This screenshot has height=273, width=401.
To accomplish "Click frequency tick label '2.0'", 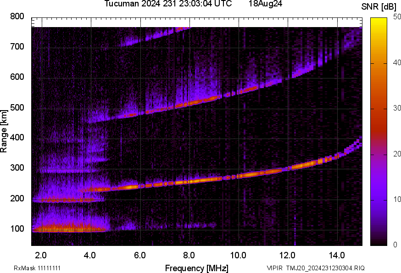I will pos(41,255).
